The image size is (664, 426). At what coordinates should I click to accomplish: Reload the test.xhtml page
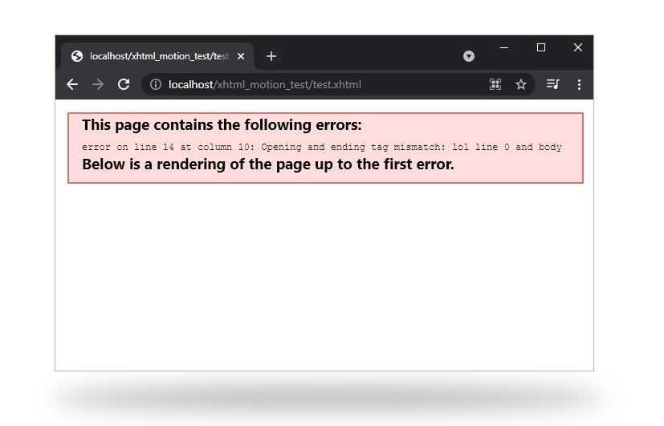coord(124,84)
